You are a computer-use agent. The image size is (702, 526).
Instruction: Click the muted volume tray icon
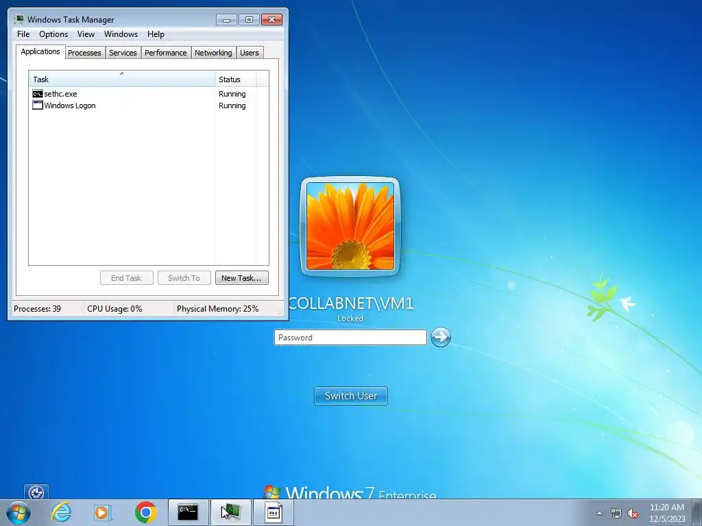633,513
